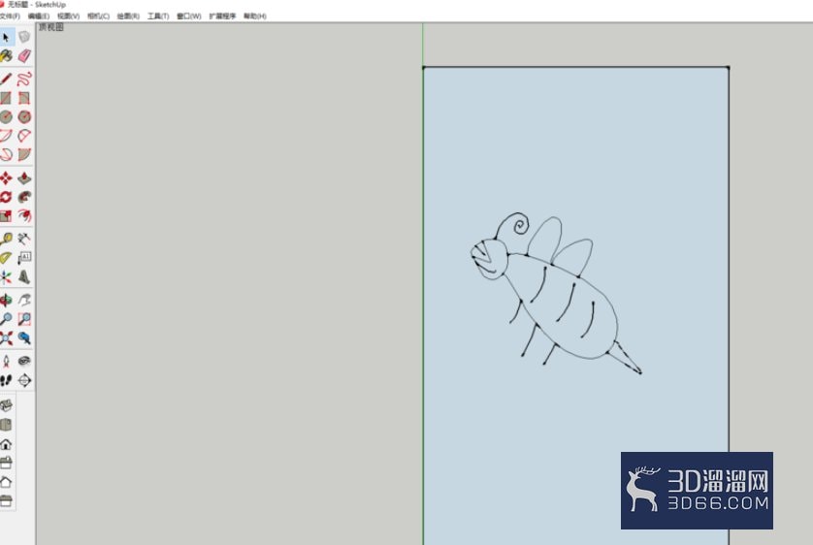Select the Rotate tool

click(6, 197)
